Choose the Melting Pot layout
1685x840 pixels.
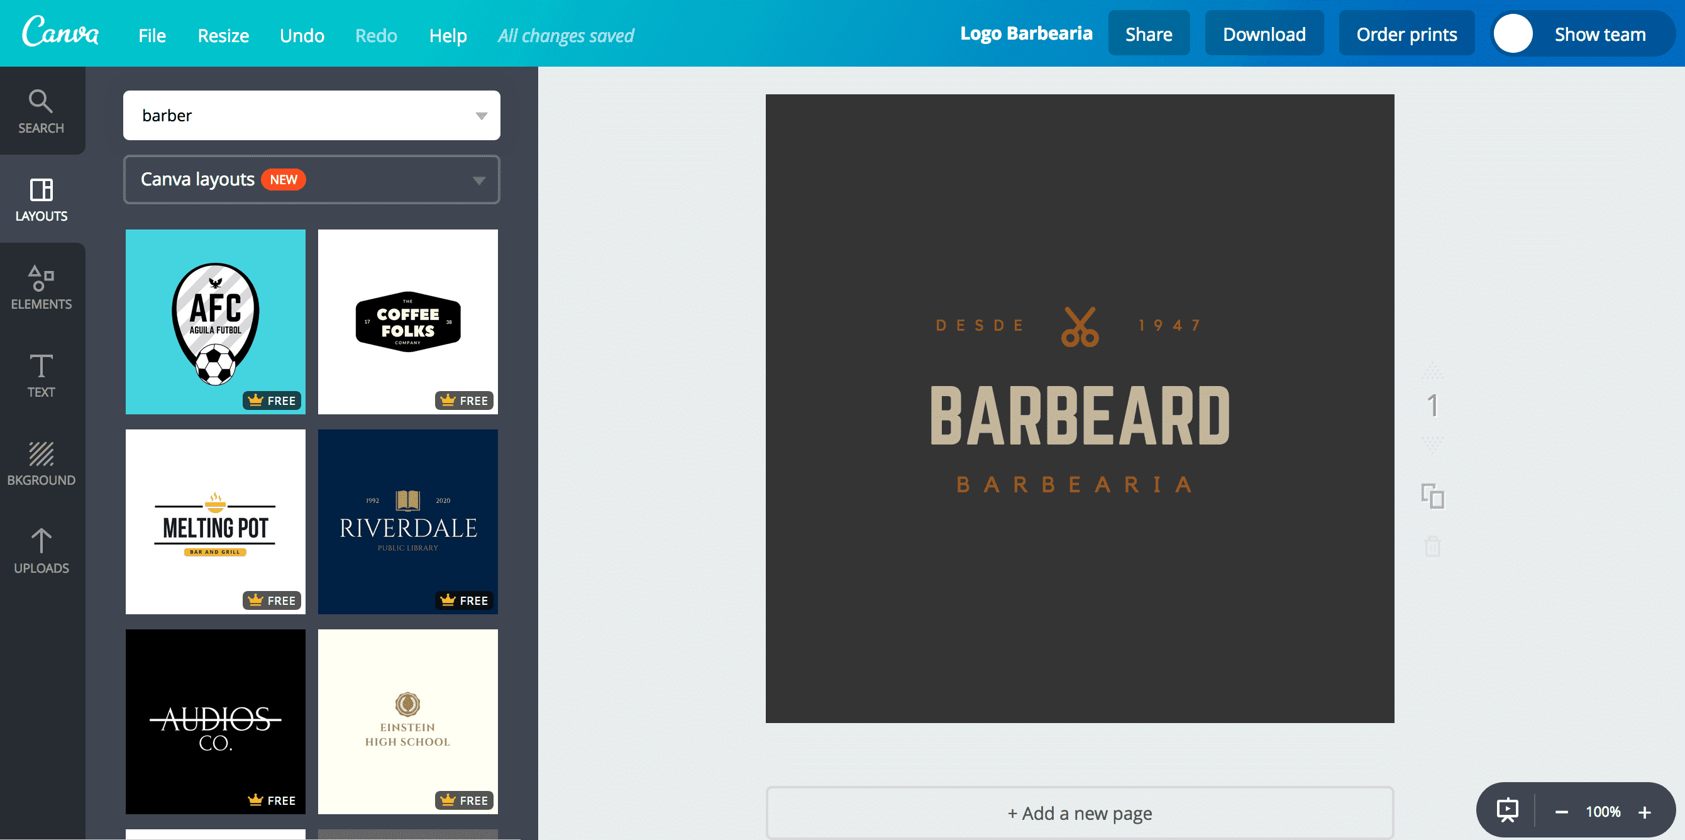click(215, 521)
